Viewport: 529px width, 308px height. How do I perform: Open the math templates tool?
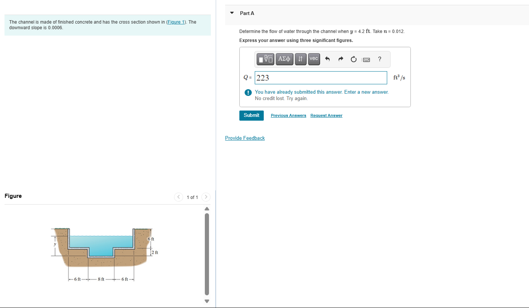[x=266, y=59]
